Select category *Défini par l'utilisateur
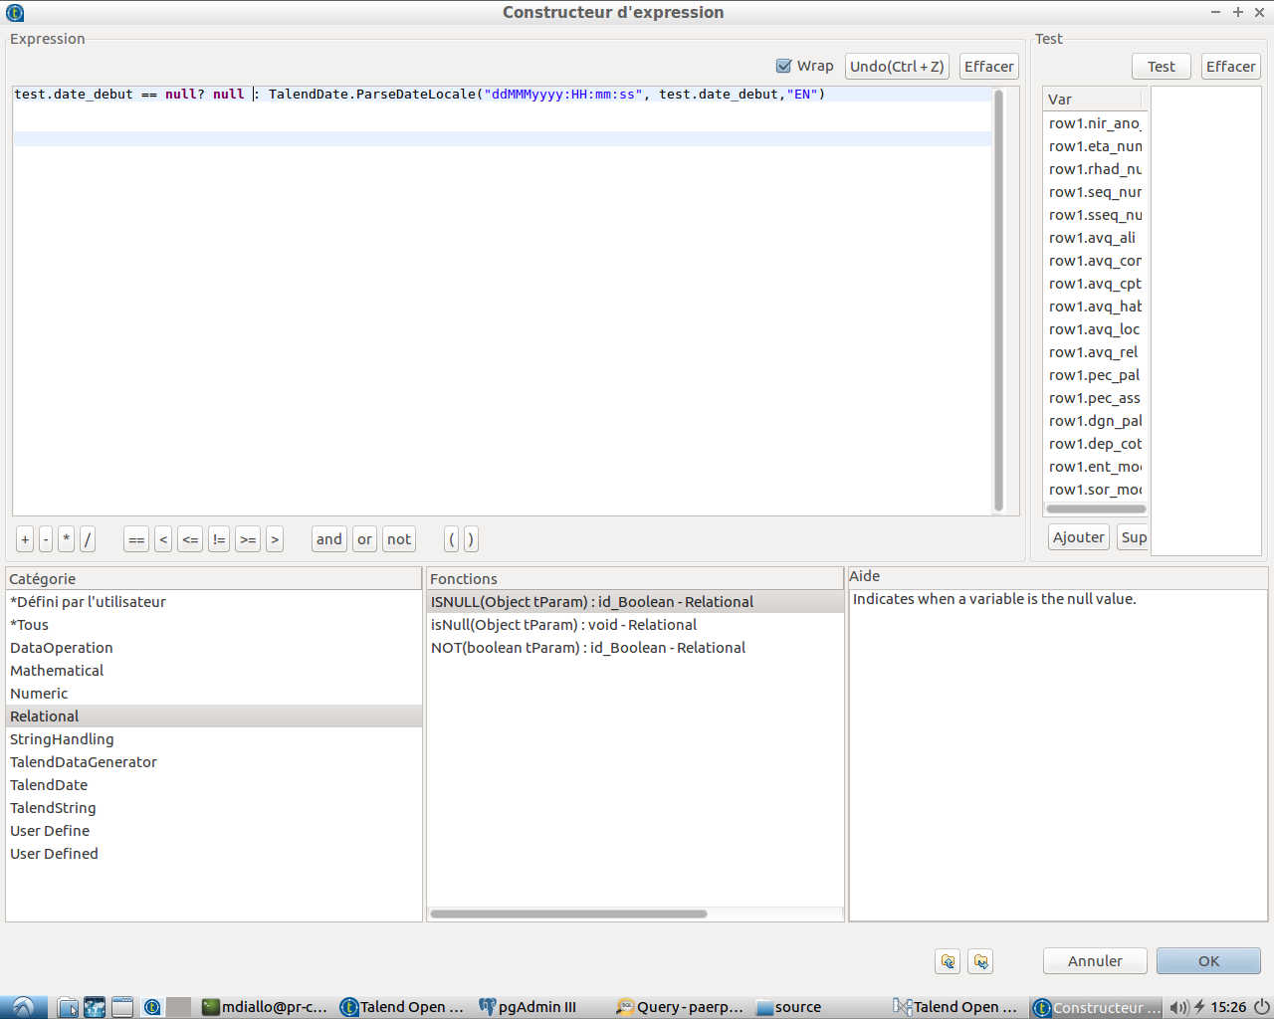The width and height of the screenshot is (1274, 1019). coord(214,602)
